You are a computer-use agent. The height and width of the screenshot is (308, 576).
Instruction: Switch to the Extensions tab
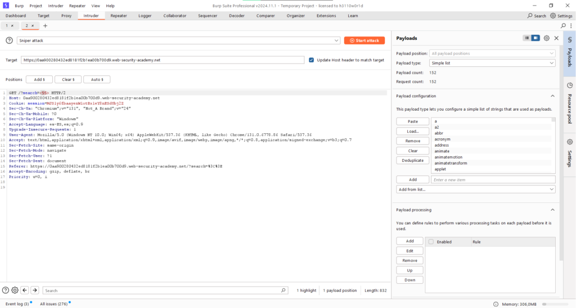(326, 16)
